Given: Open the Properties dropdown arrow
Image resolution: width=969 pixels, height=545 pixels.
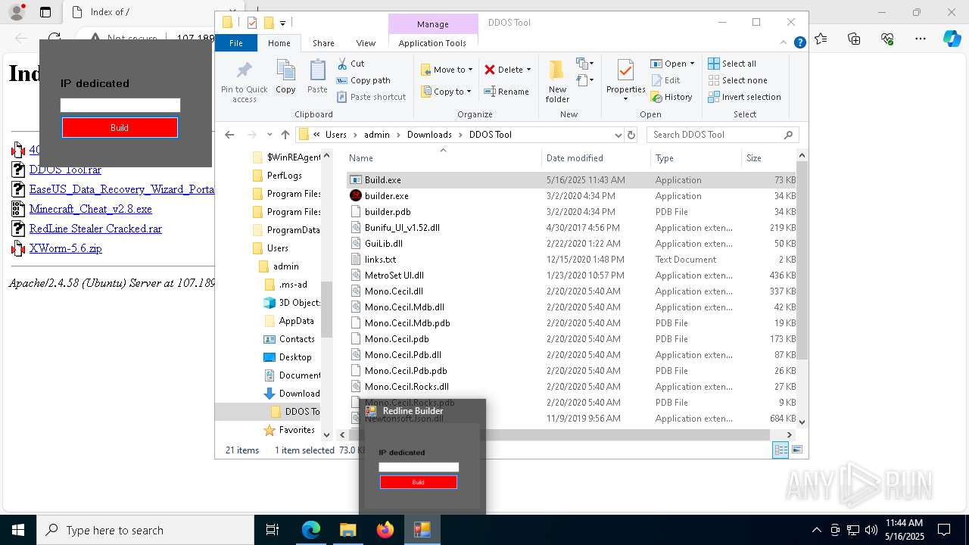Looking at the screenshot, I should [x=625, y=98].
